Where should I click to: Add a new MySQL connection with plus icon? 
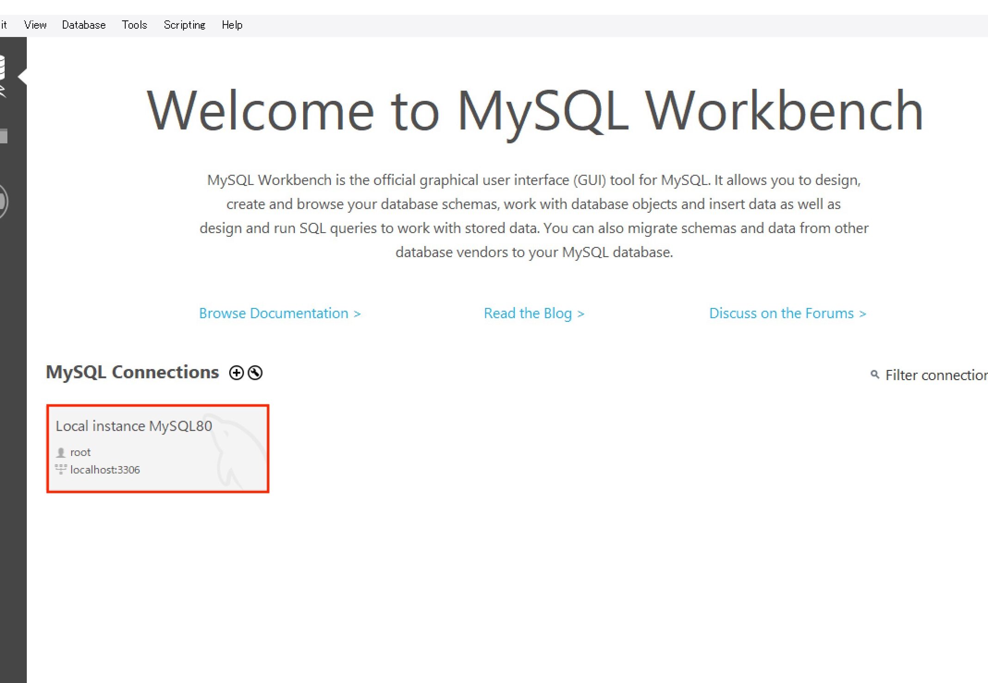237,373
